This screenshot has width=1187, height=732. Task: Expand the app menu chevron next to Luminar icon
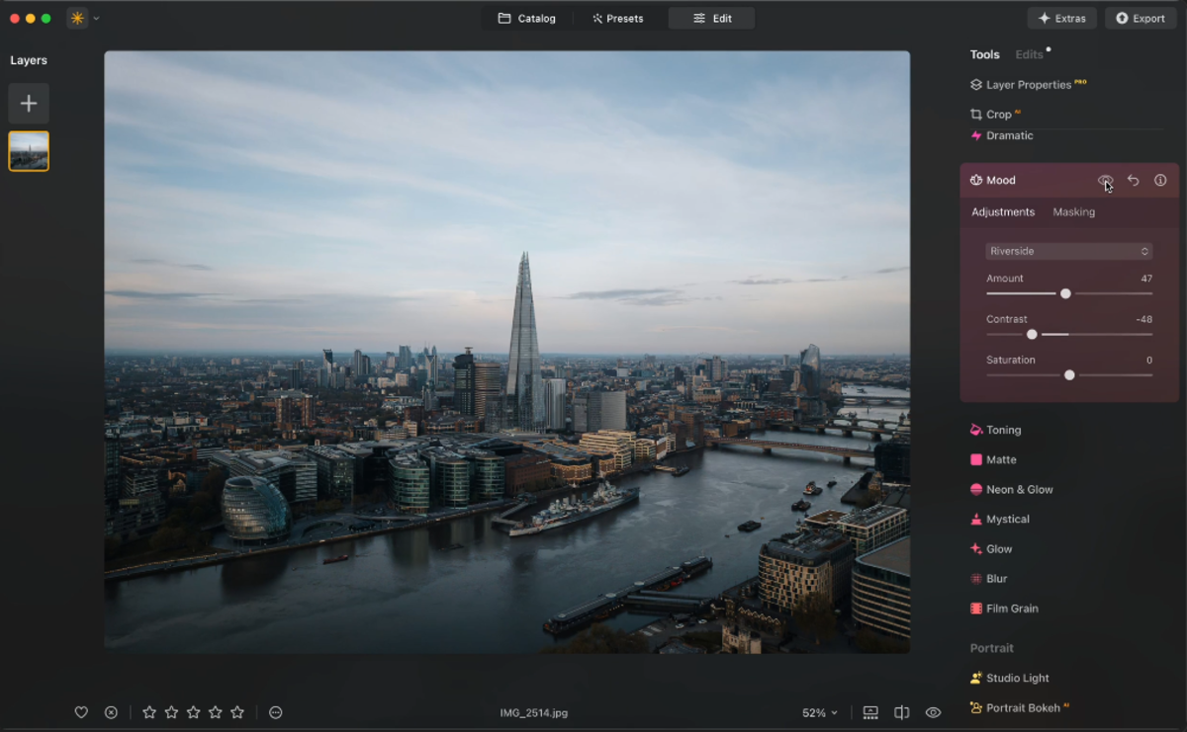point(96,18)
